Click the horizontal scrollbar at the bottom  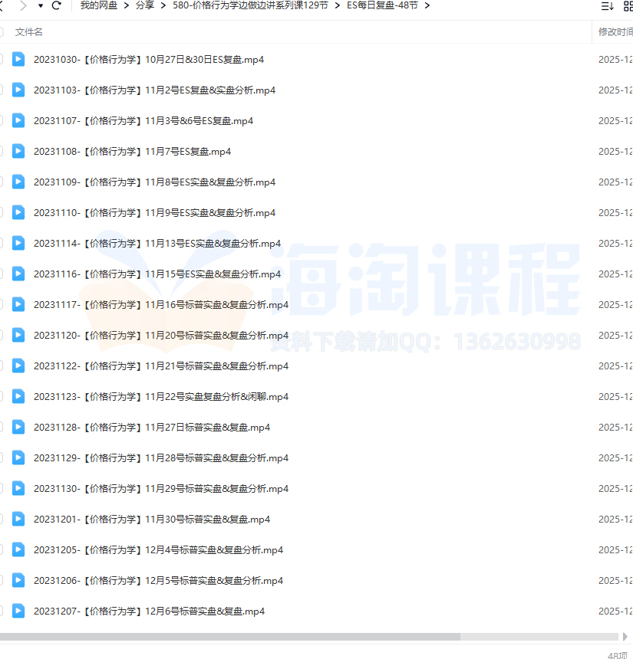[x=230, y=636]
